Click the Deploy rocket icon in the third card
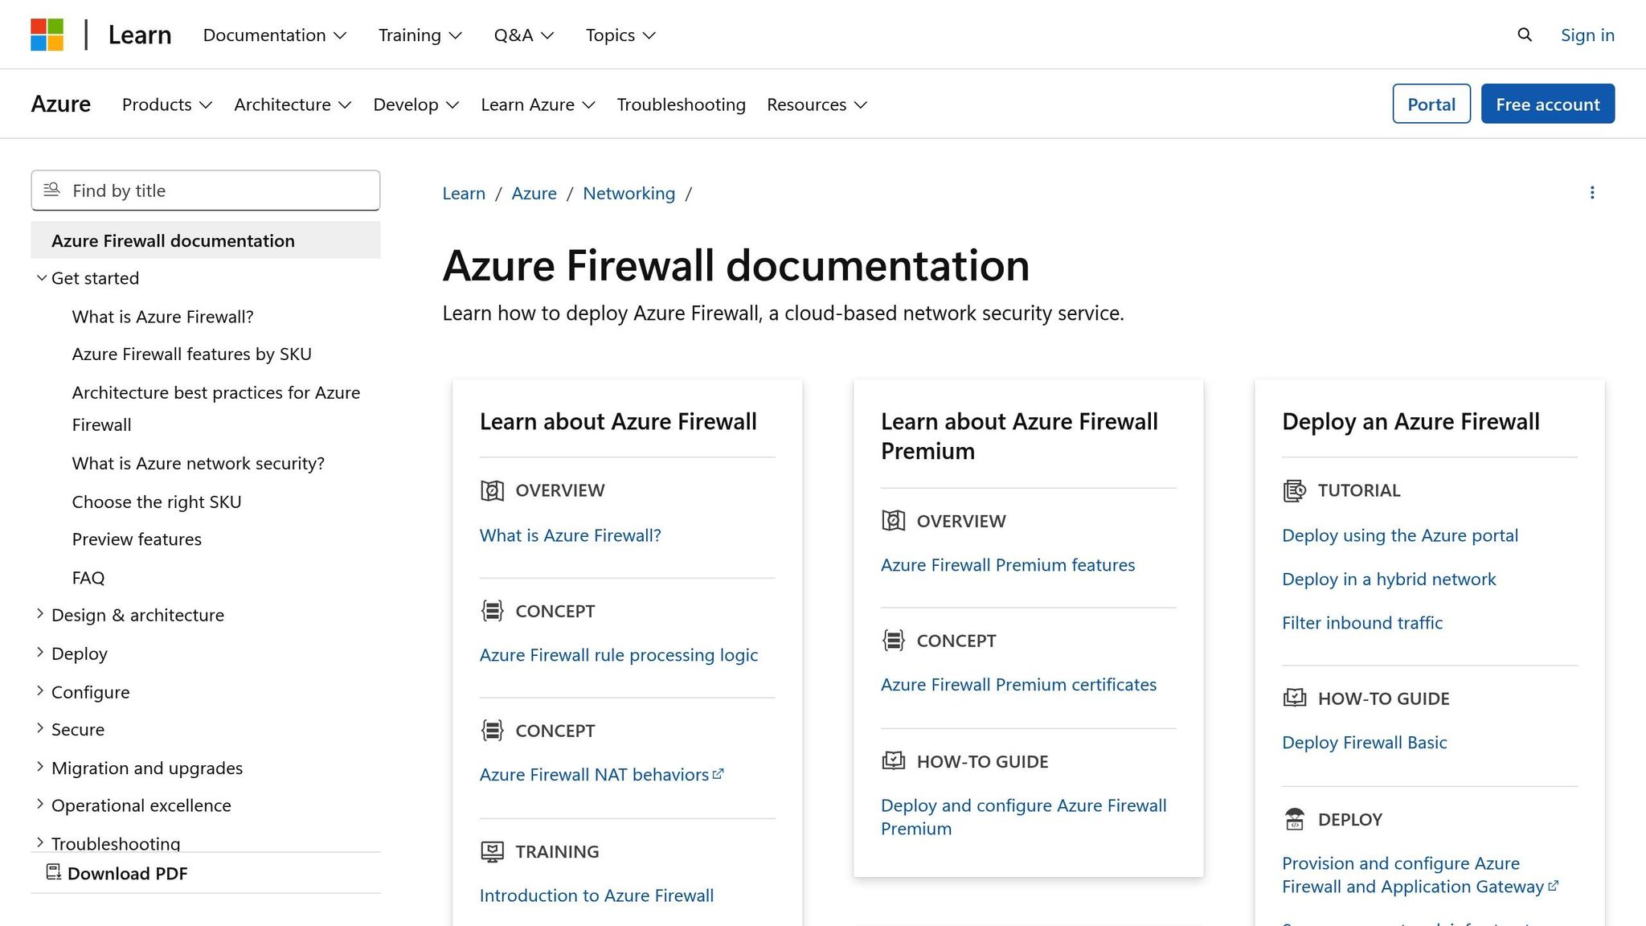Screen dimensions: 1646x926 [x=1294, y=819]
